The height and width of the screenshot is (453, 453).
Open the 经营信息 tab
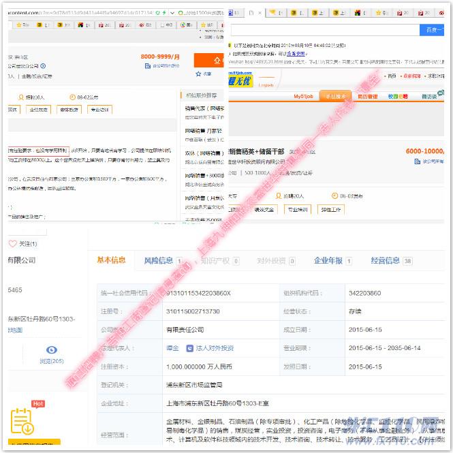point(385,261)
